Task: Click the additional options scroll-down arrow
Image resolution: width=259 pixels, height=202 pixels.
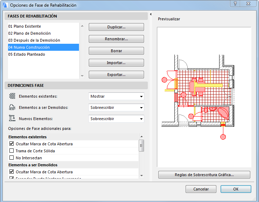Action: pyautogui.click(x=142, y=175)
